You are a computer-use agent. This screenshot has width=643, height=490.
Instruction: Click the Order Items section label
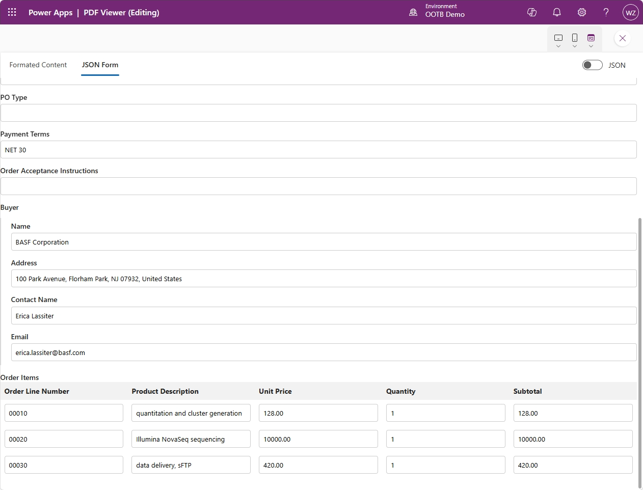pyautogui.click(x=19, y=377)
